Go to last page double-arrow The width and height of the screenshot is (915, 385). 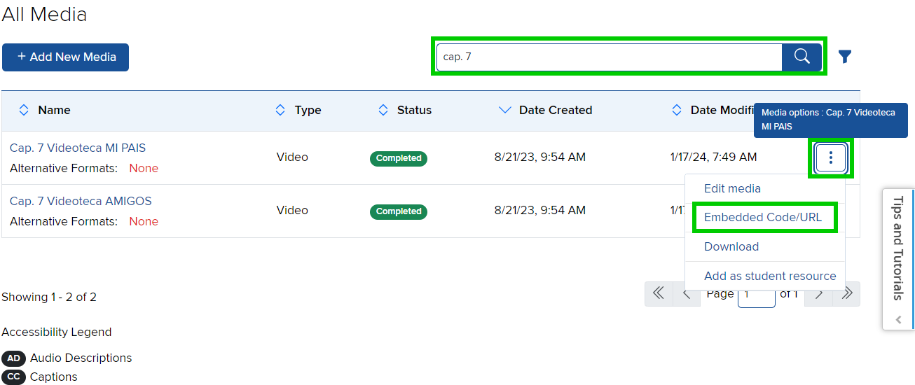click(846, 294)
